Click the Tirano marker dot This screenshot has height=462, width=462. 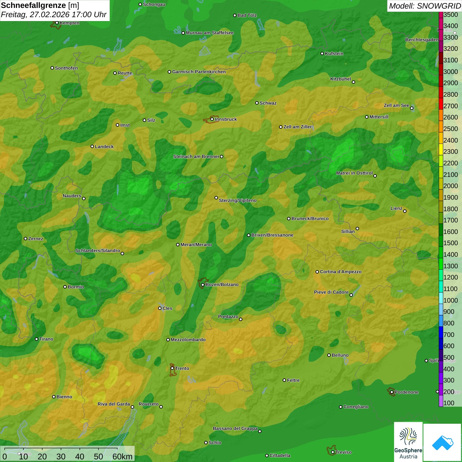pos(37,339)
